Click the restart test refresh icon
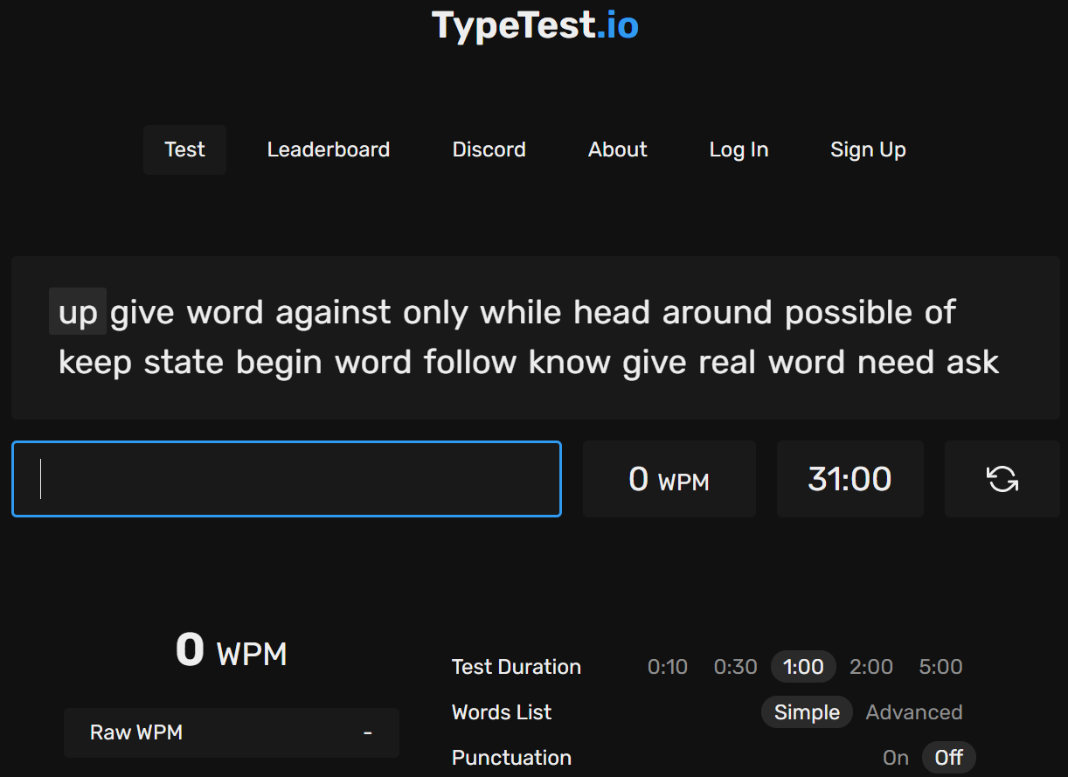The image size is (1068, 777). pos(1002,479)
